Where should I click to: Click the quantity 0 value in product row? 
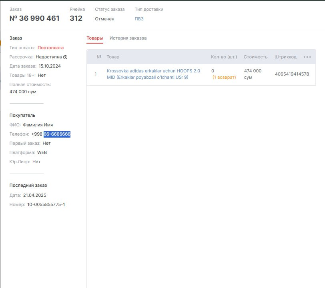pos(213,71)
